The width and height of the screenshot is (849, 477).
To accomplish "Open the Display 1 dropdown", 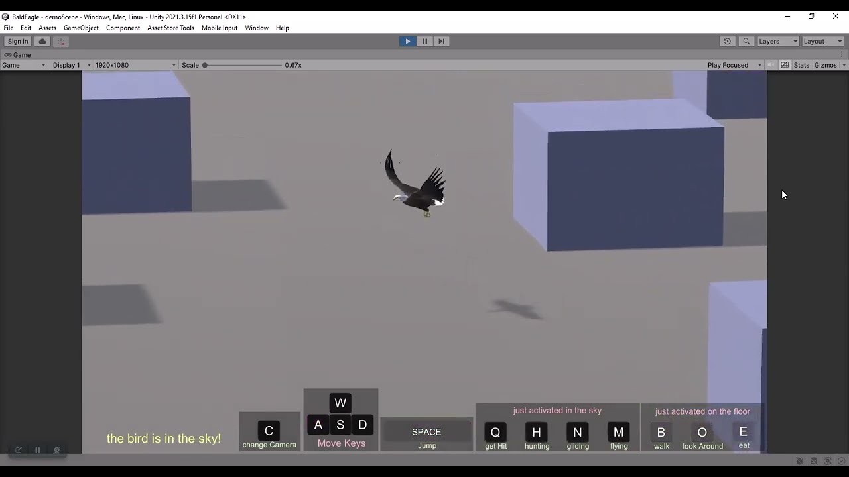I will (72, 65).
